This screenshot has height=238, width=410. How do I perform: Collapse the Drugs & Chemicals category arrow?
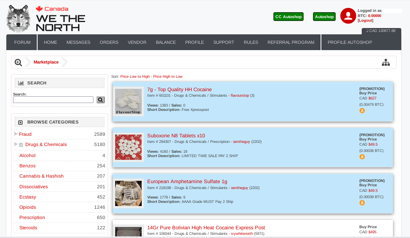tap(16, 144)
